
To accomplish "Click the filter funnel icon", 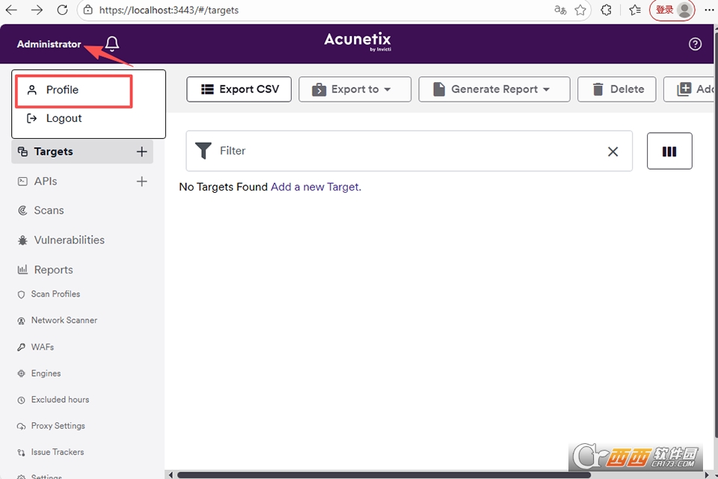I will [x=203, y=150].
